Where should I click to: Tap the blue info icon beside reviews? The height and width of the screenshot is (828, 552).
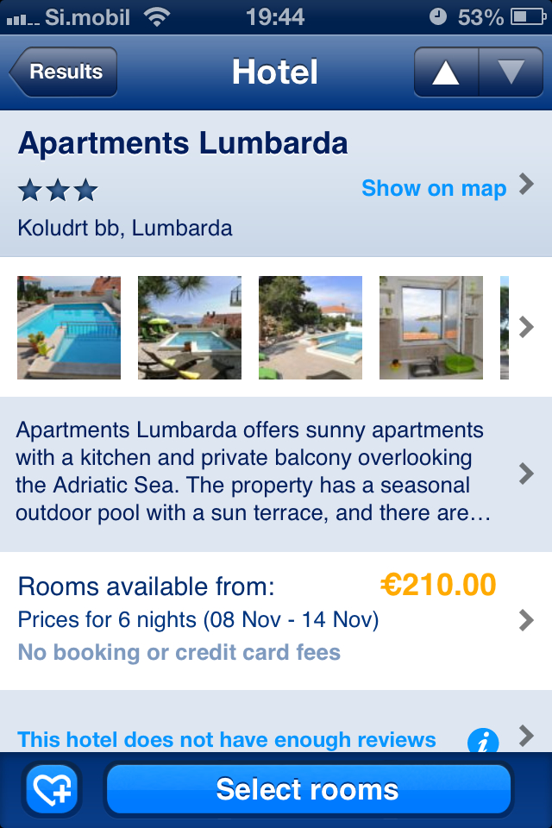[483, 740]
